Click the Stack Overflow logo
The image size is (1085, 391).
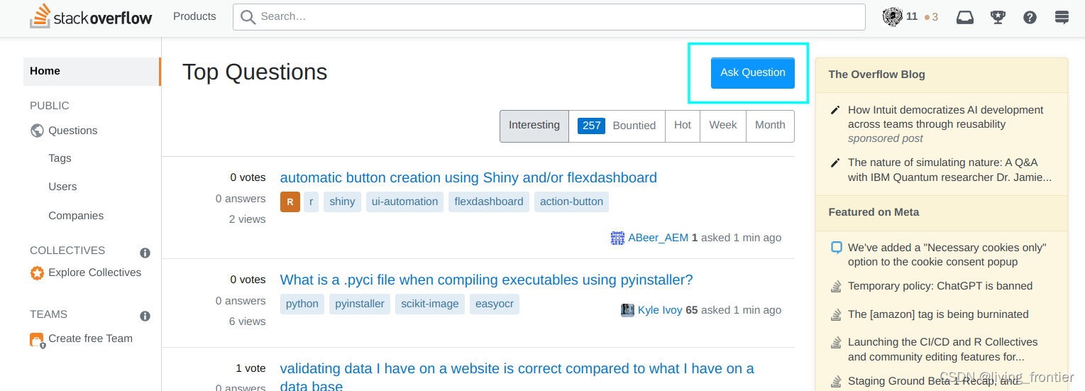(91, 17)
